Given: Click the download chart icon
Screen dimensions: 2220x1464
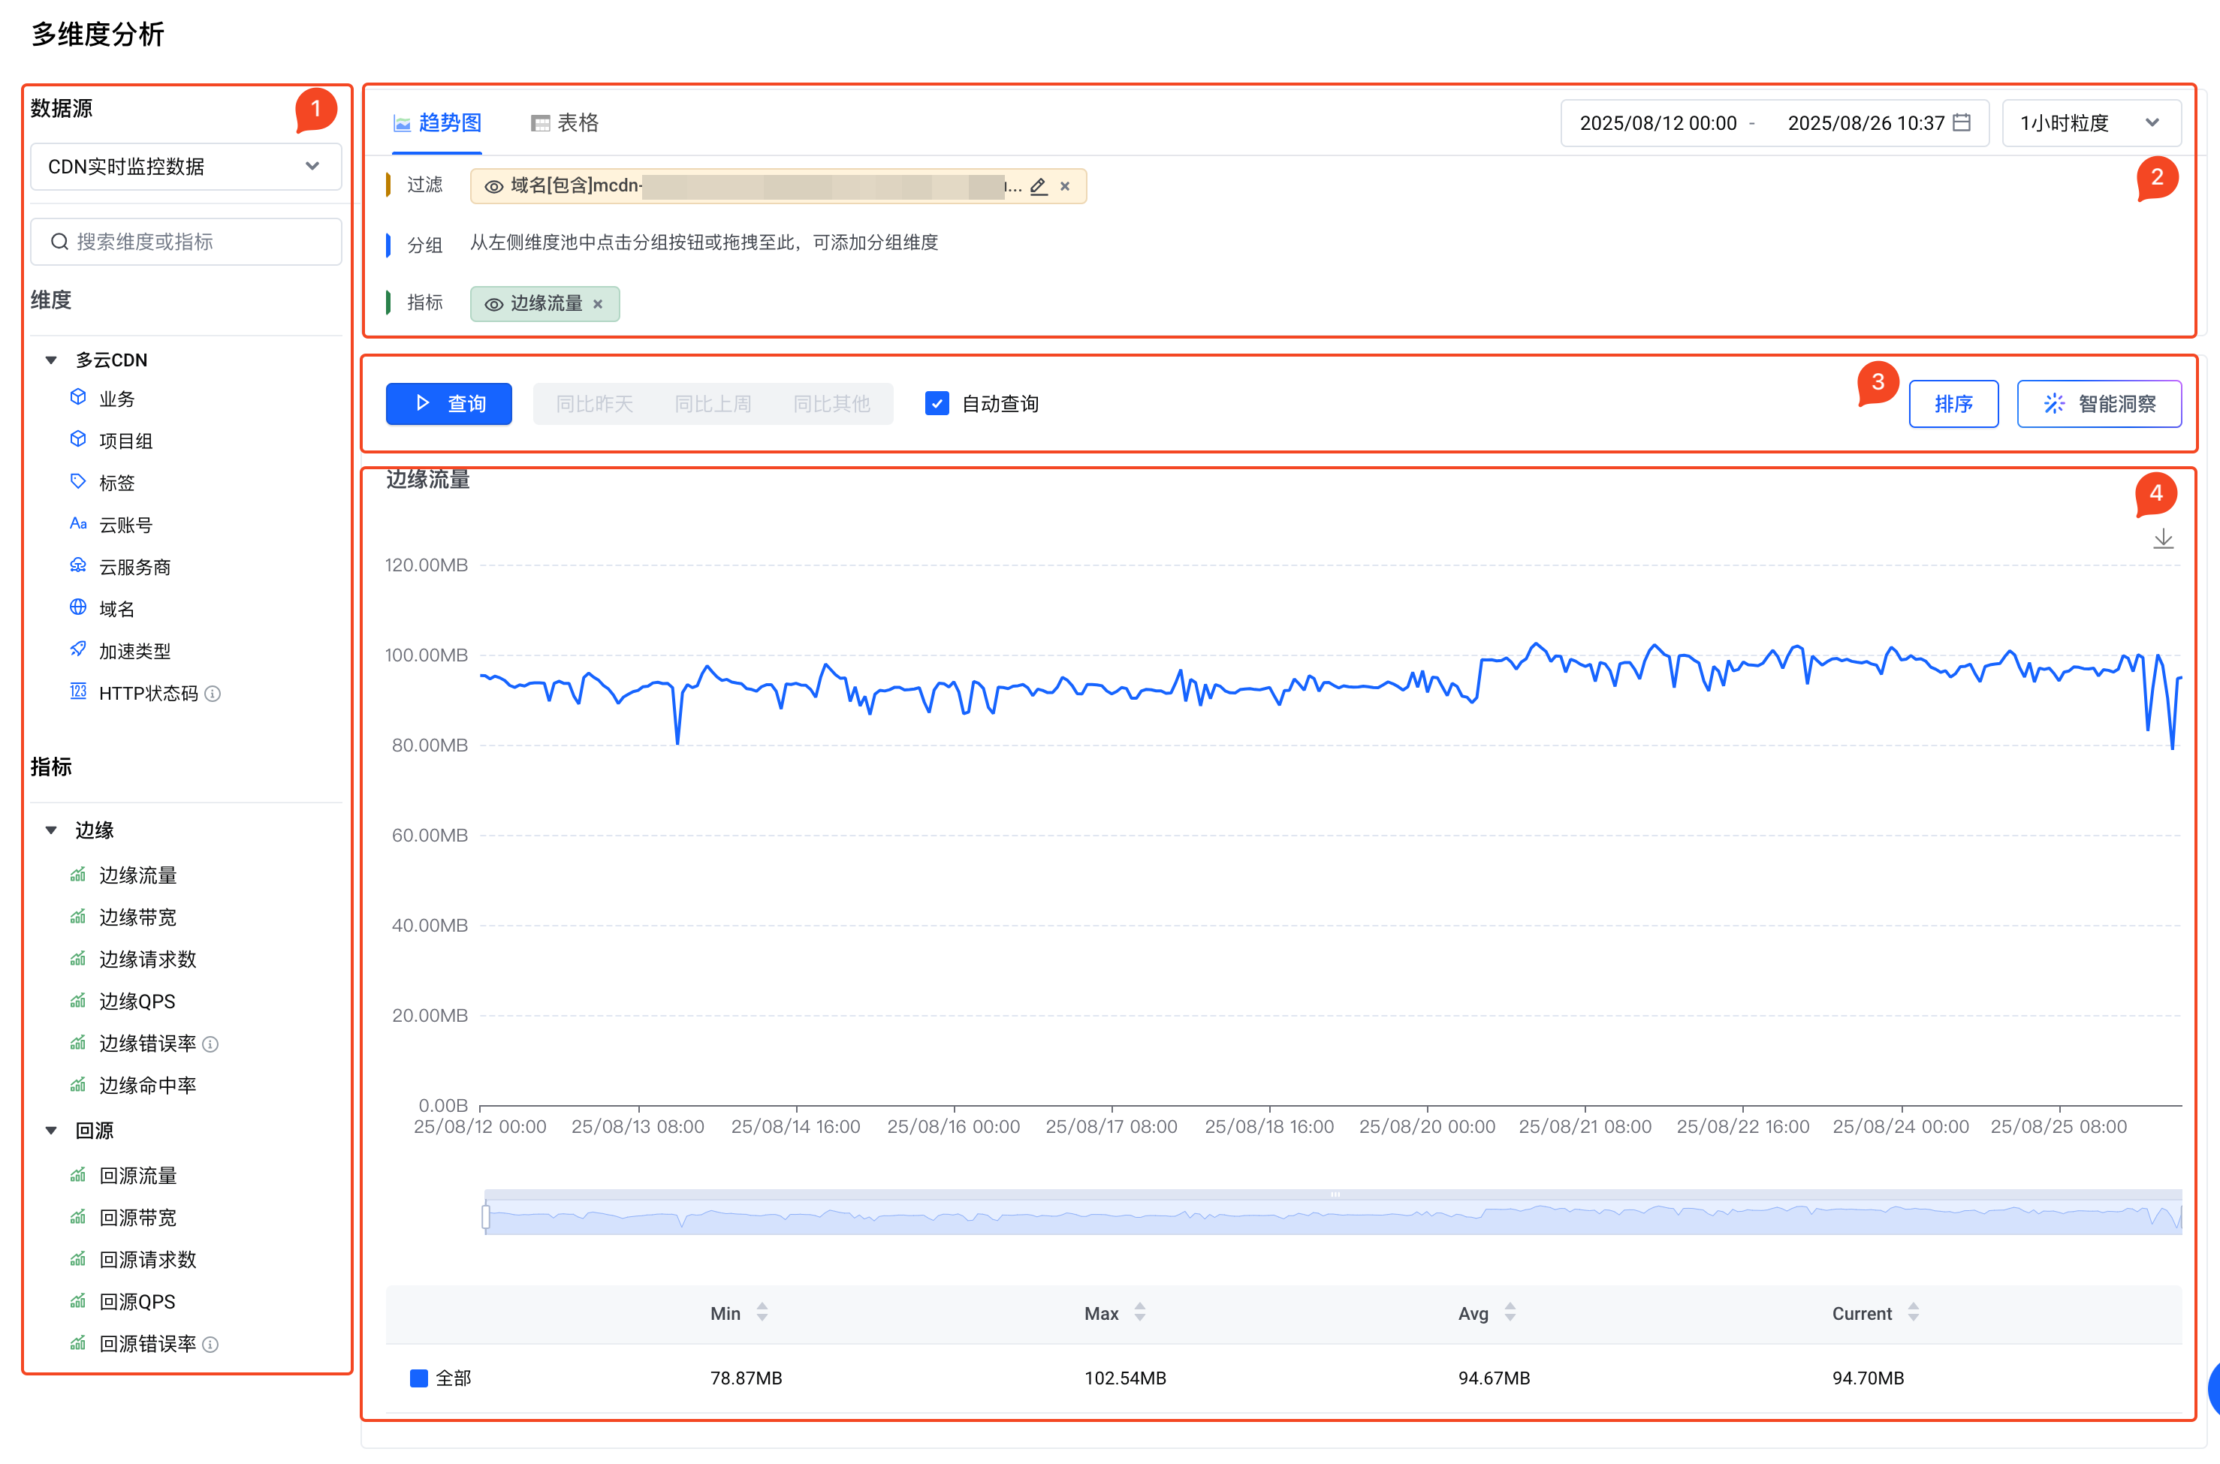Looking at the screenshot, I should [x=2162, y=540].
